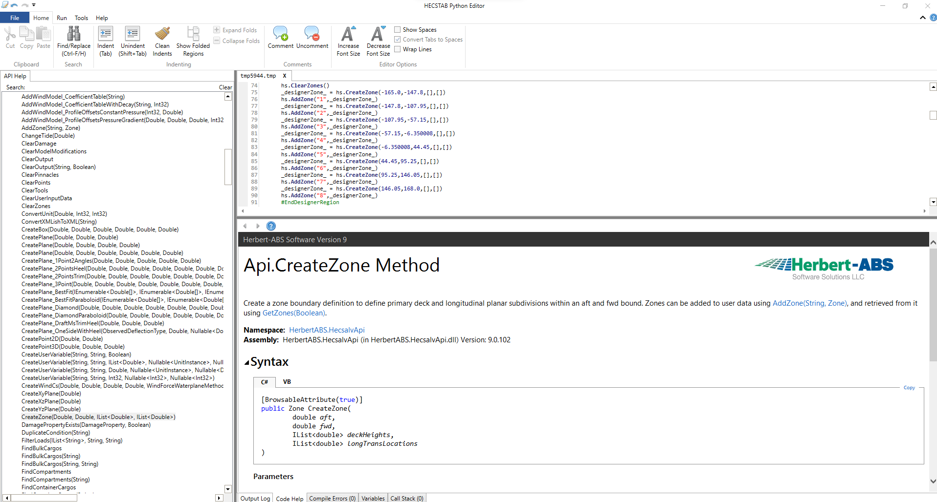
Task: Toggle Convert Tabs to Spaces checkbox
Action: (398, 40)
